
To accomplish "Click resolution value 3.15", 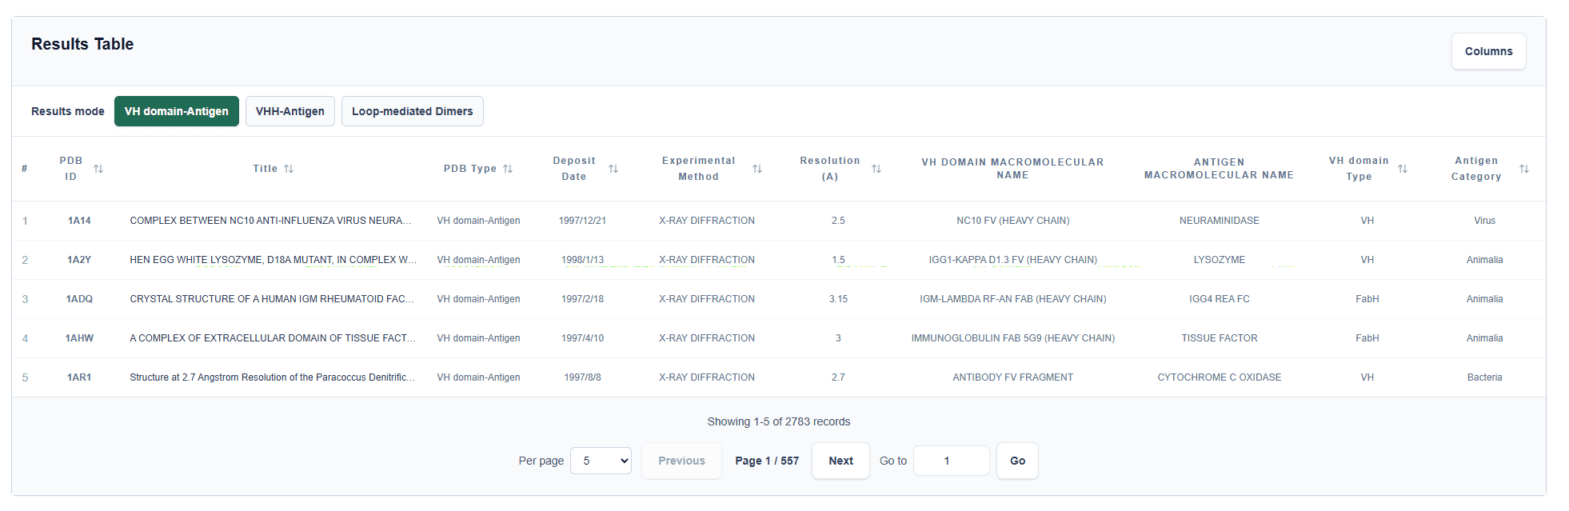I will [838, 299].
